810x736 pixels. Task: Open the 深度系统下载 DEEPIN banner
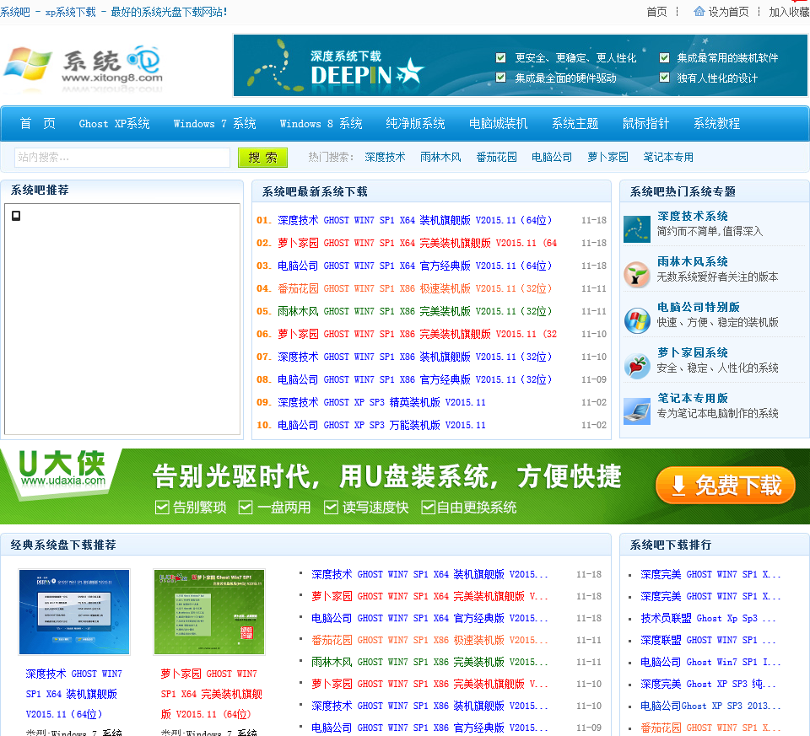521,66
